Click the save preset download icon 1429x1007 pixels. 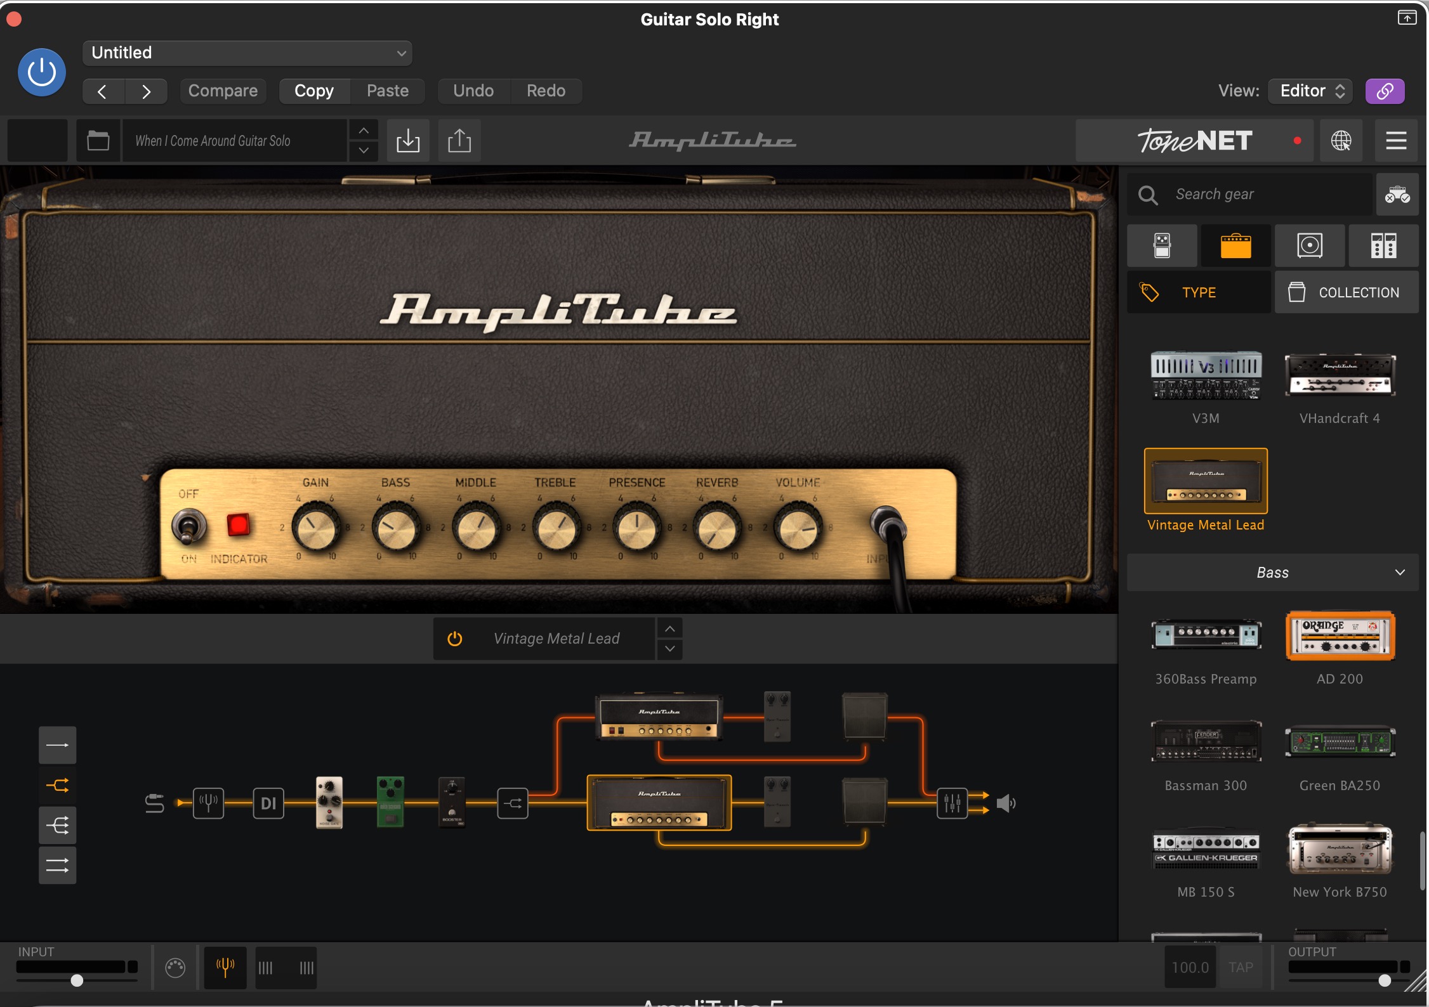(408, 141)
